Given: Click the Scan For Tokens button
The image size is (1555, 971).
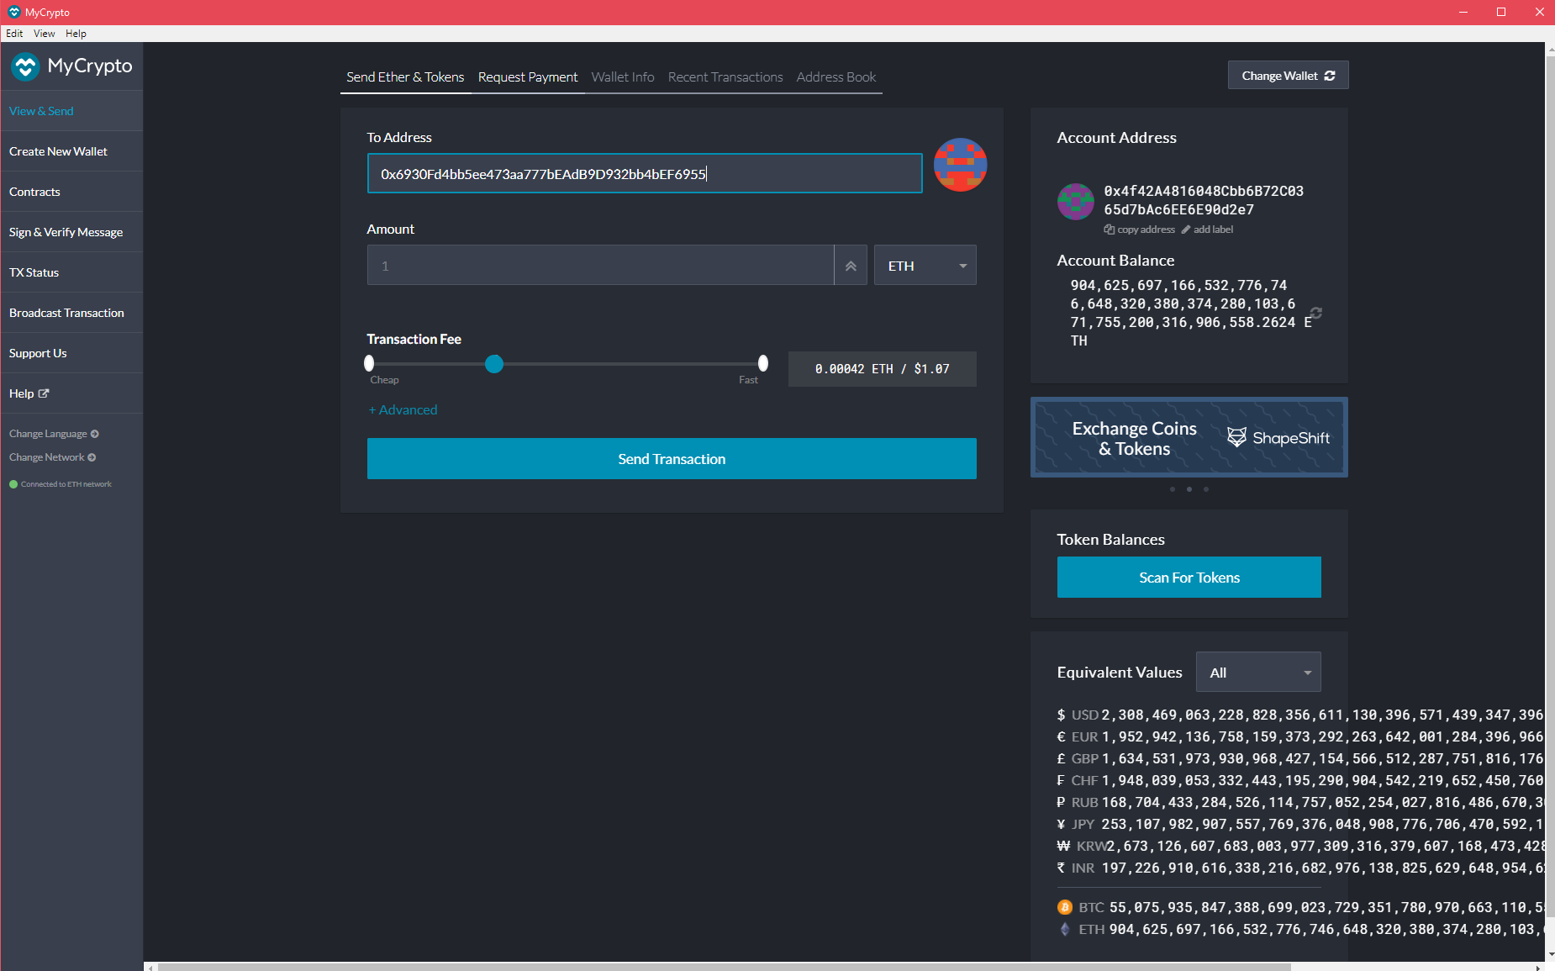Looking at the screenshot, I should click(1189, 578).
